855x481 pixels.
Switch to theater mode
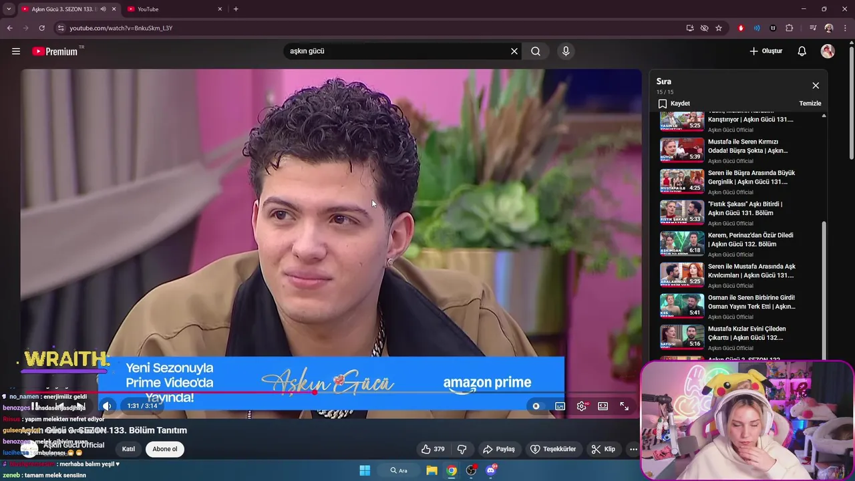point(603,406)
